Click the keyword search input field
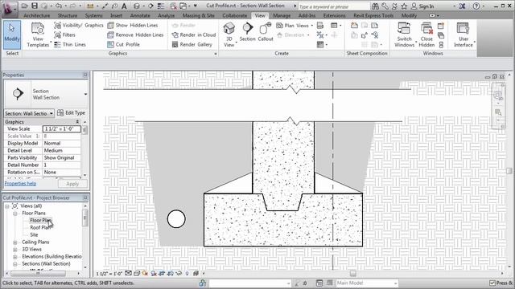The width and height of the screenshot is (515, 289). click(x=334, y=6)
